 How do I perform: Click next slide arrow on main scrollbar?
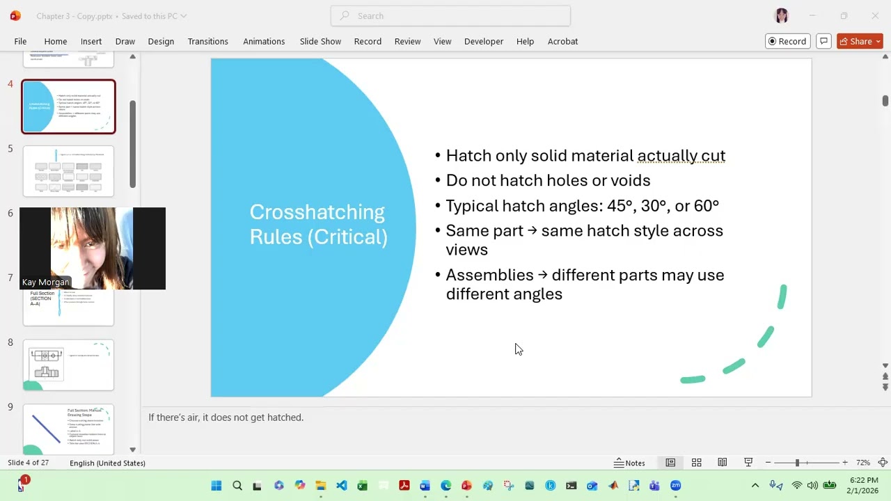click(x=885, y=388)
